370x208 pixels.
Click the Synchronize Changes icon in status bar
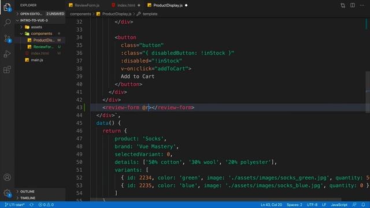point(31,205)
